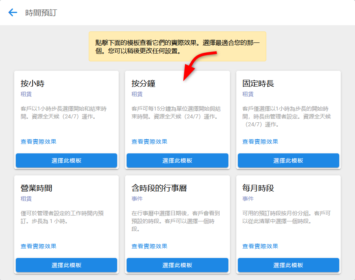Click the 固定時長 card title
Viewport: 355px width, 280px height.
(x=258, y=84)
